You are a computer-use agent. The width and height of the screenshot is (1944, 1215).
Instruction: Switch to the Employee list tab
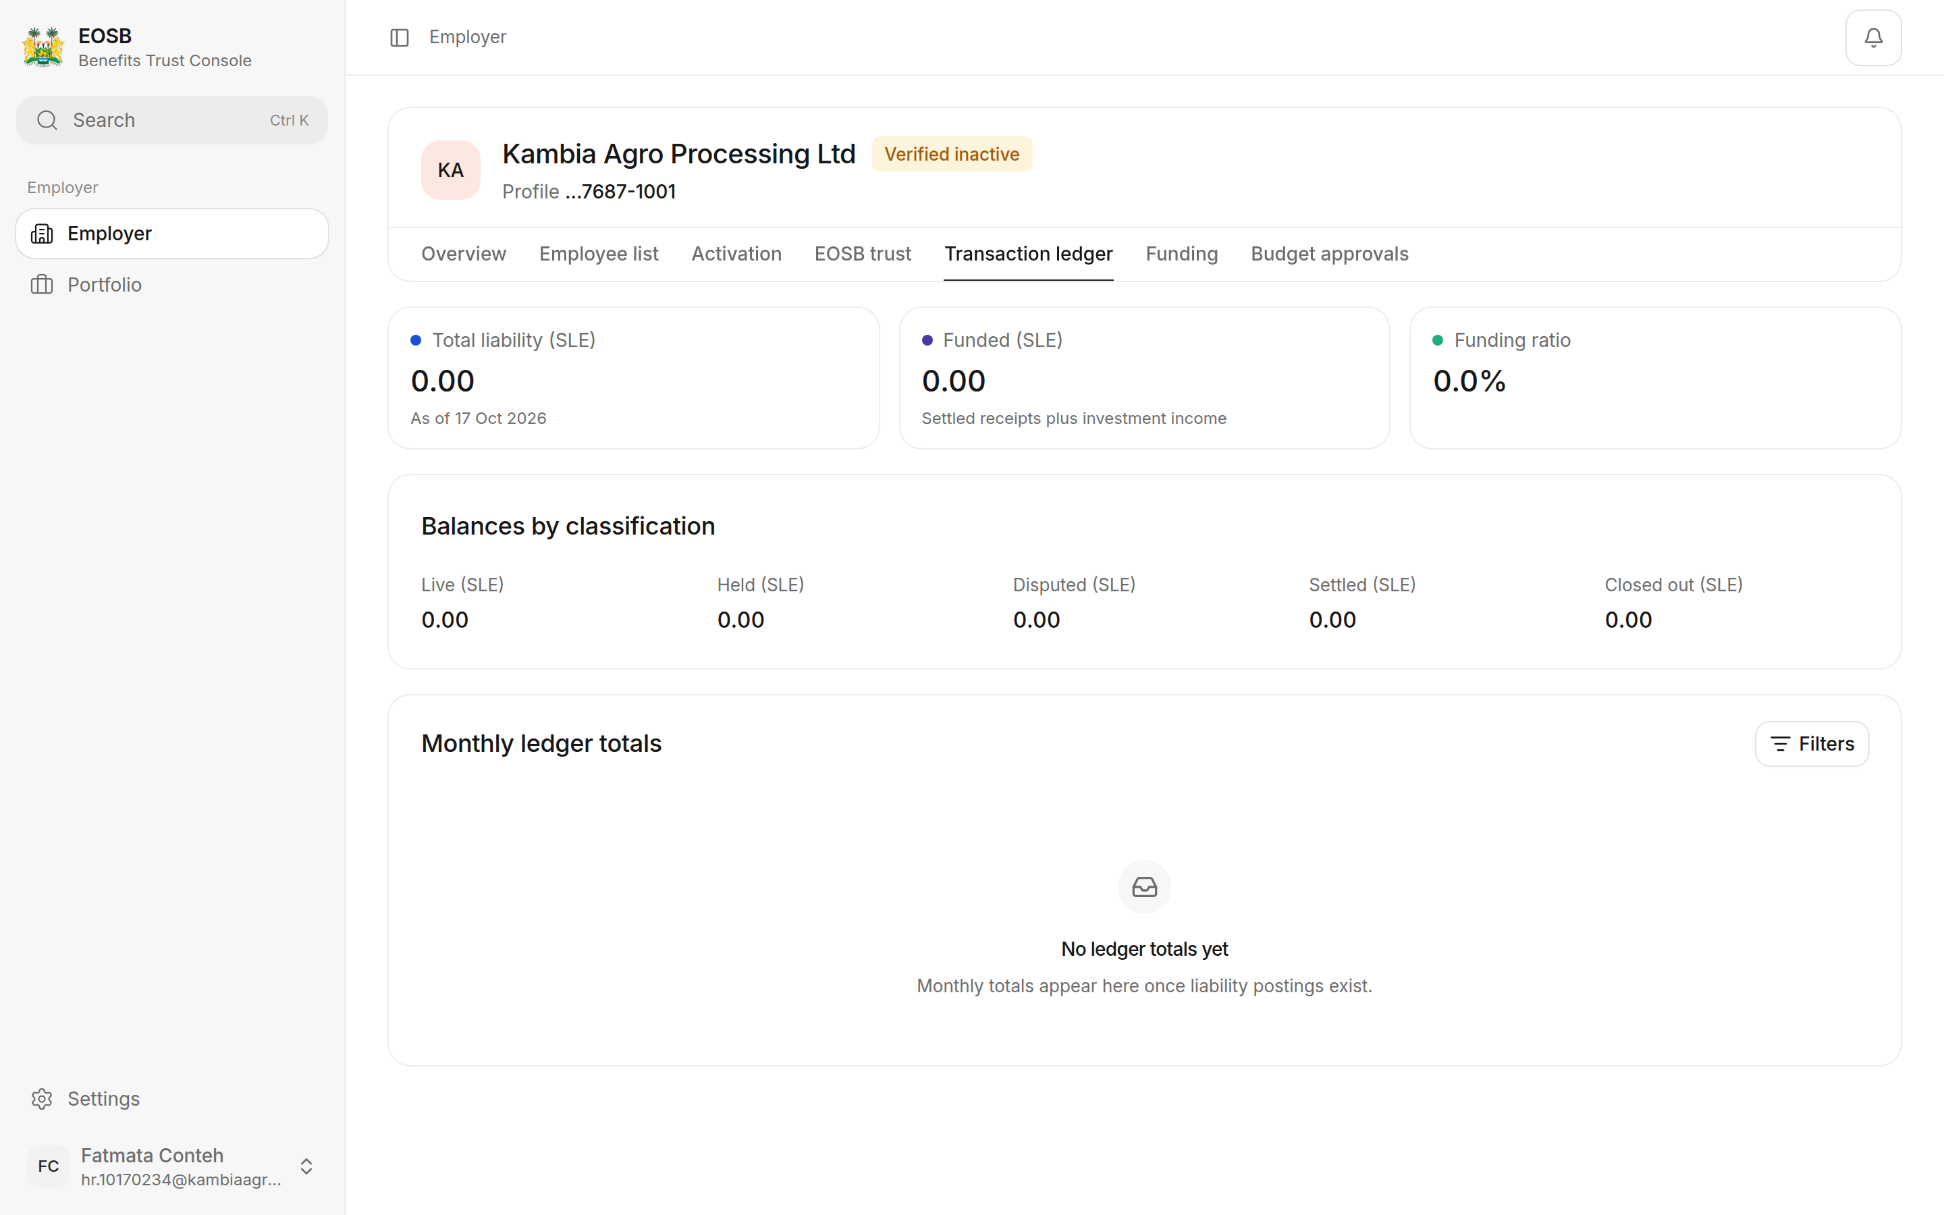point(599,254)
